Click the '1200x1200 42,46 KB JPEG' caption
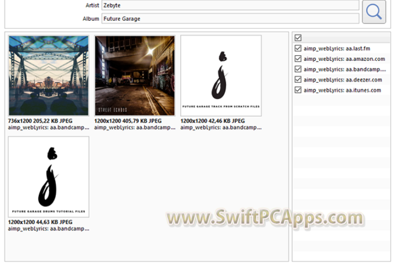Screen dimensions: 394x263 pyautogui.click(x=212, y=121)
